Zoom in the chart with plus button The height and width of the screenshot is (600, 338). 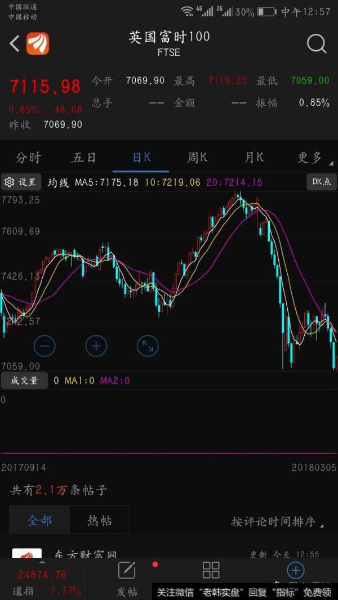click(x=96, y=346)
